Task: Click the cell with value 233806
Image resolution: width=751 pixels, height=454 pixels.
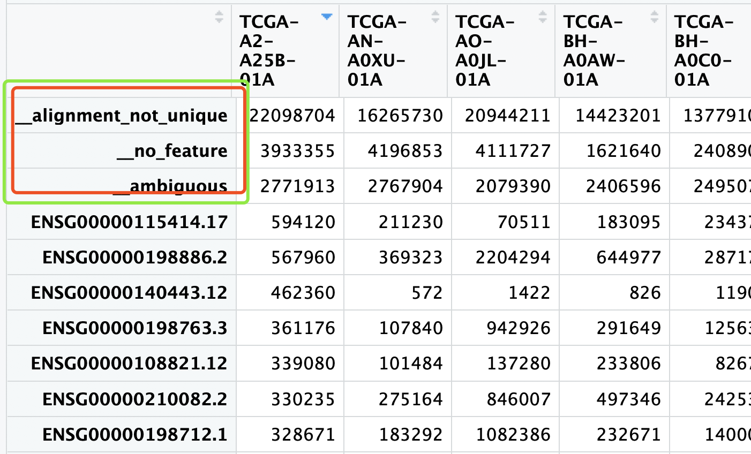Action: point(614,363)
